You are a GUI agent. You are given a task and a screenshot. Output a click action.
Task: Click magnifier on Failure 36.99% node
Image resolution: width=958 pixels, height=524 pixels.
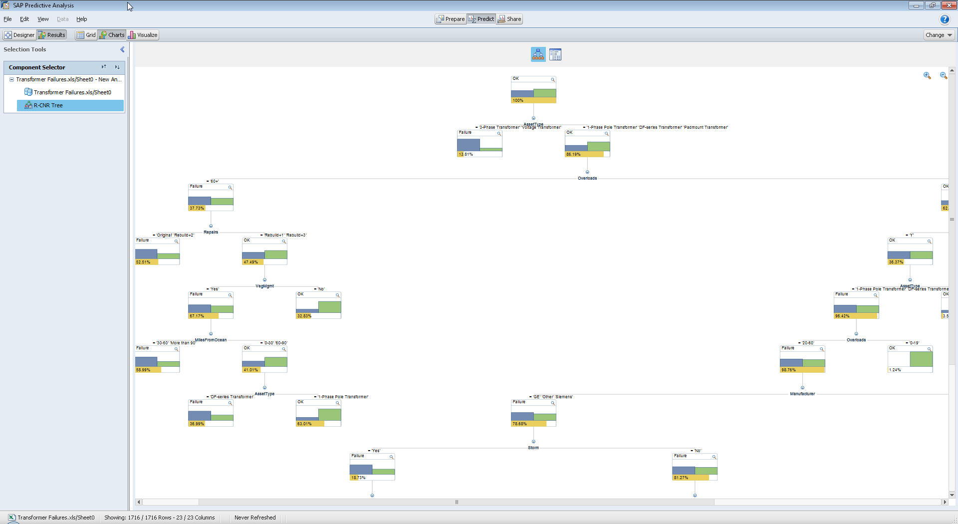pyautogui.click(x=230, y=403)
